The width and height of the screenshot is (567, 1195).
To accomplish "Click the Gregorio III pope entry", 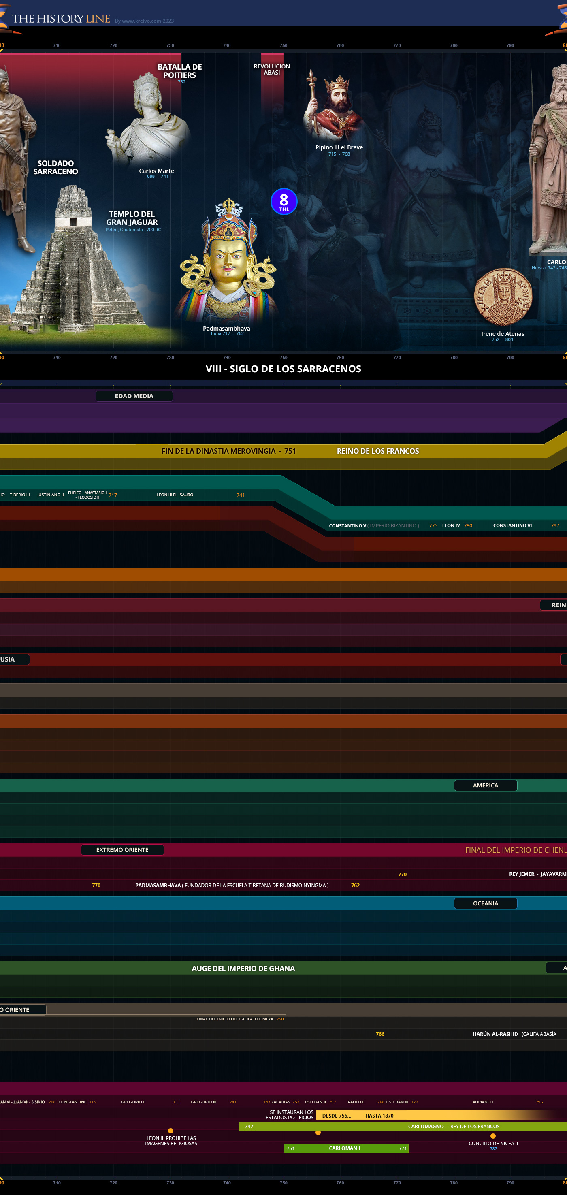I will click(204, 1102).
